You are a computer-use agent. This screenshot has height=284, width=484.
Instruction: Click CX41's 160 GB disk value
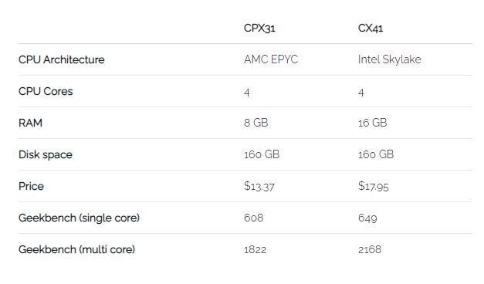[376, 154]
